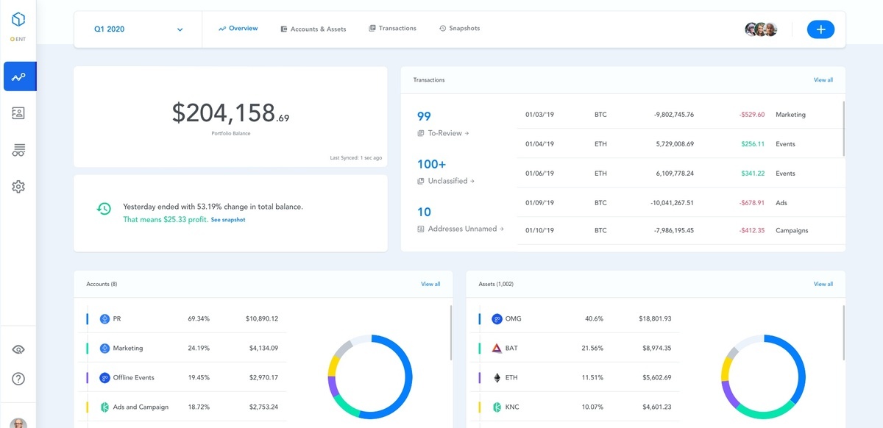Open the contacts card sidebar icon

18,113
